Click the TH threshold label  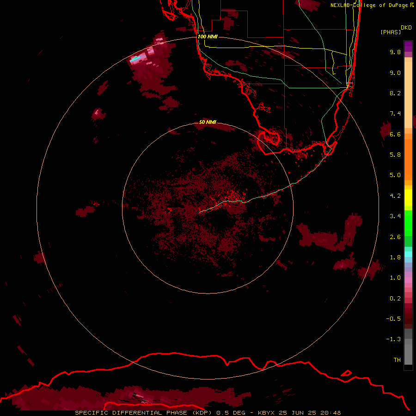[397, 360]
